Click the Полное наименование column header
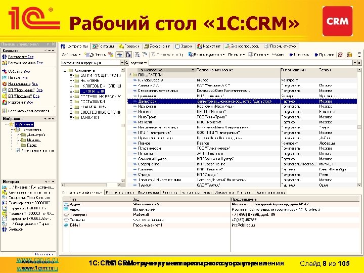Image resolution: width=364 pixels, height=273 pixels. tap(238, 70)
